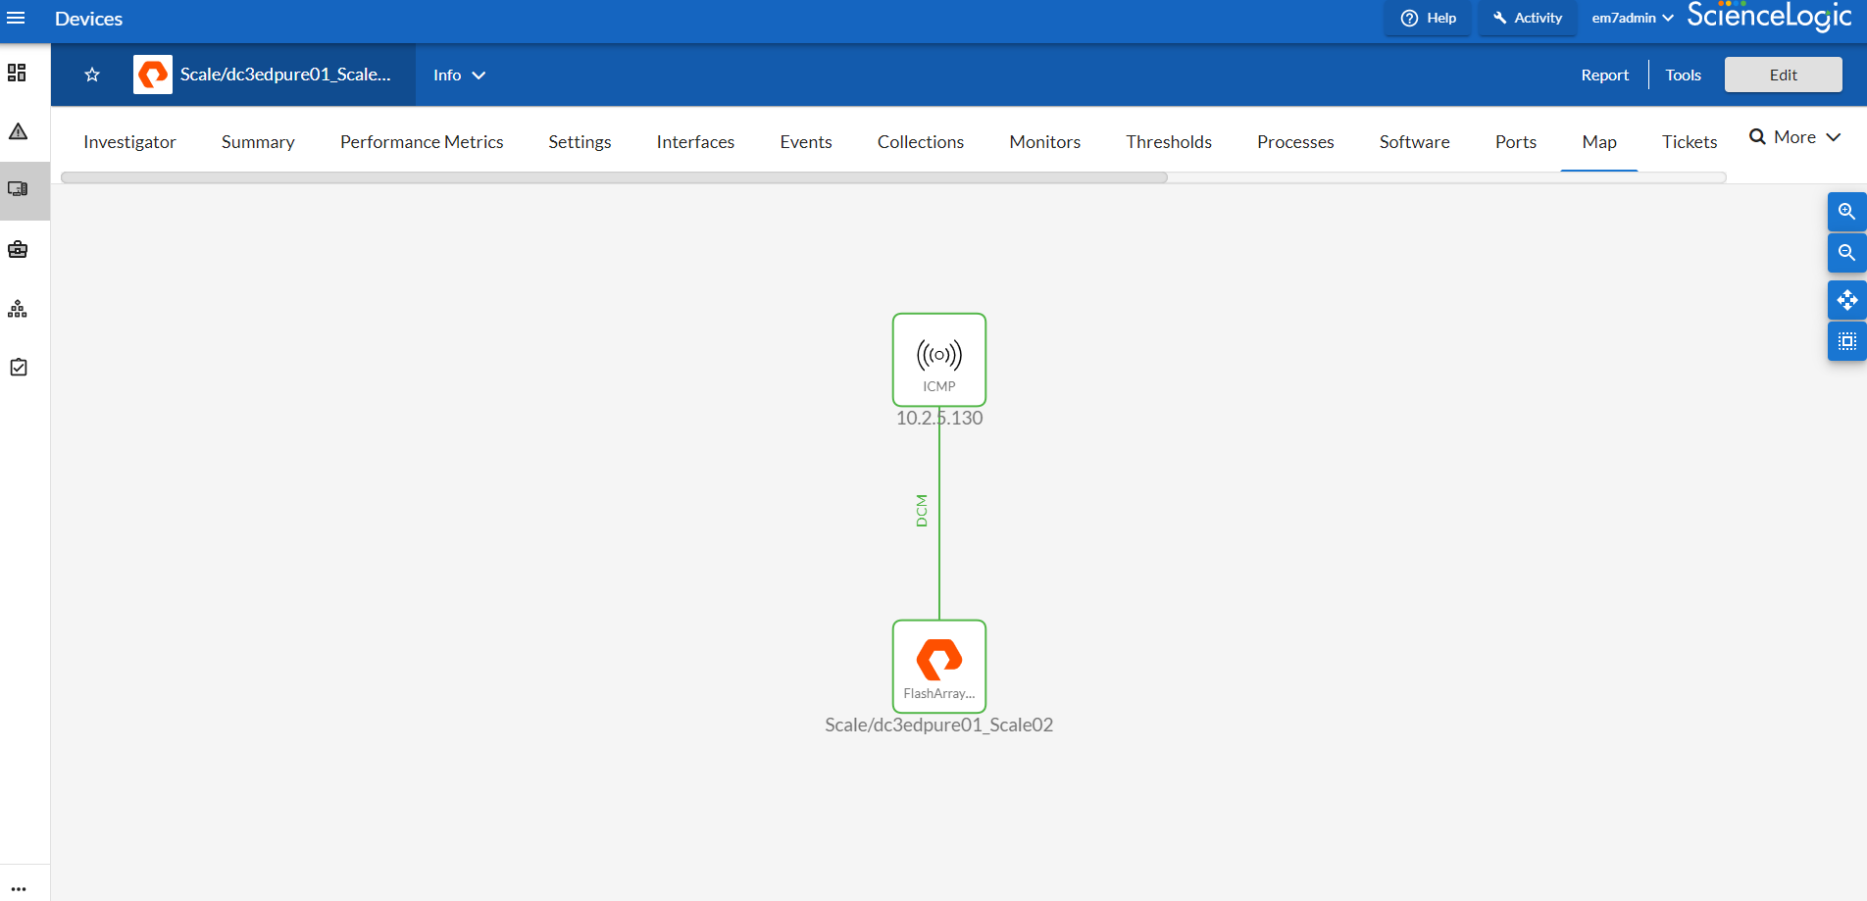The height and width of the screenshot is (901, 1867).
Task: Open the Performance Metrics tab
Action: click(422, 142)
